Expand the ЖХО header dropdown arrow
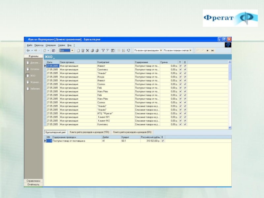264x198 pixels. click(x=54, y=58)
